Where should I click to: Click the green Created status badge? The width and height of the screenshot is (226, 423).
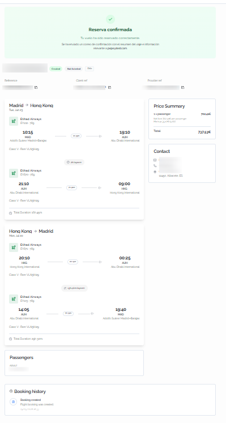coord(56,69)
